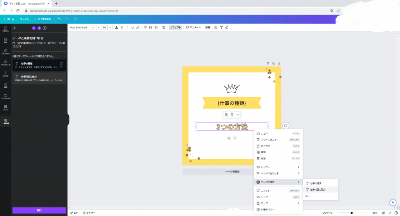Click the undo arrow in the header
The height and width of the screenshot is (216, 400).
point(59,19)
